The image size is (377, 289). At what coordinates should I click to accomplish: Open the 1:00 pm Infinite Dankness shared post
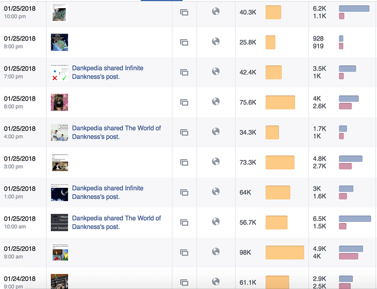click(x=107, y=192)
